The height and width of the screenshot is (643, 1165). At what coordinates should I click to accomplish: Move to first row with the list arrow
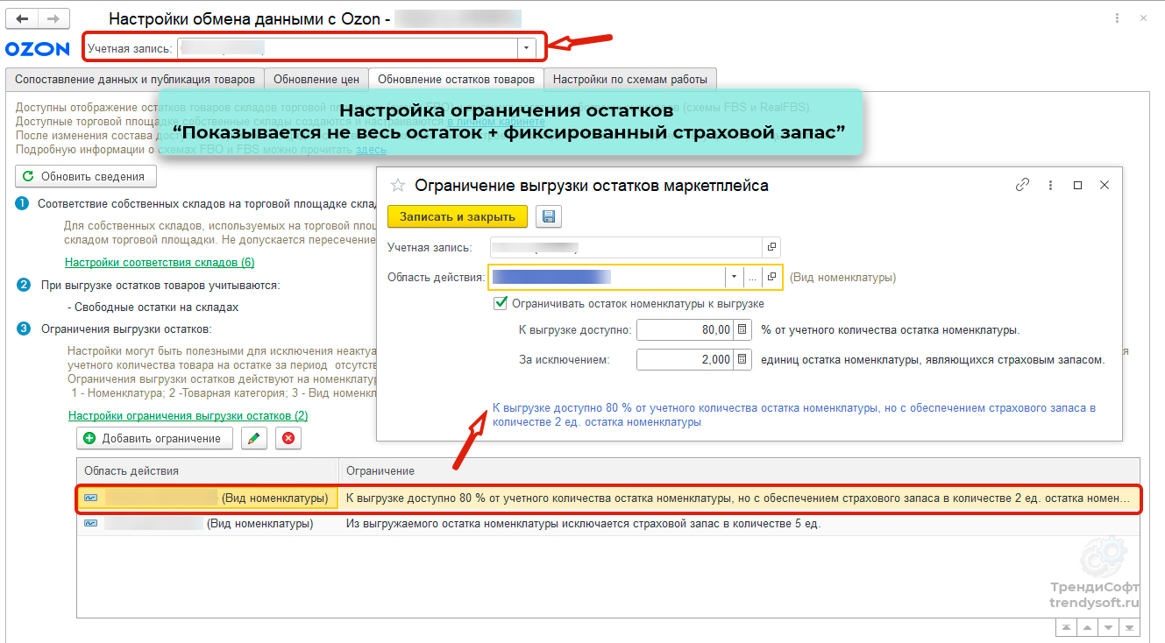pos(1066,628)
